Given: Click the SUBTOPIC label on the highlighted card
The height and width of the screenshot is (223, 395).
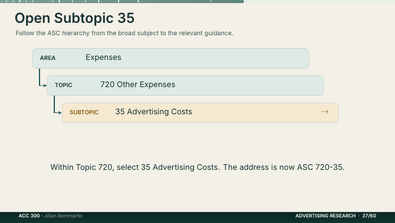Looking at the screenshot, I should (x=84, y=112).
